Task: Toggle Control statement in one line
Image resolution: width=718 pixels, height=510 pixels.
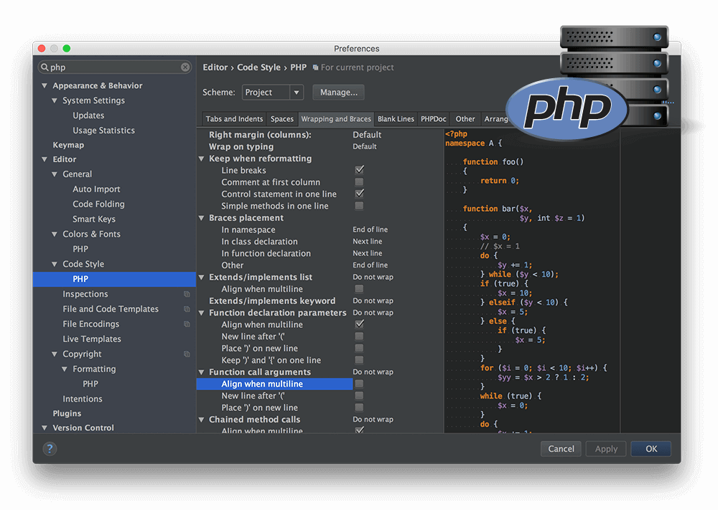Action: tap(360, 194)
